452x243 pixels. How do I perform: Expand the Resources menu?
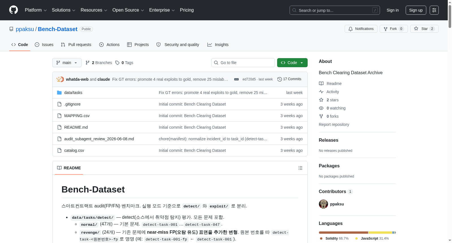[94, 10]
